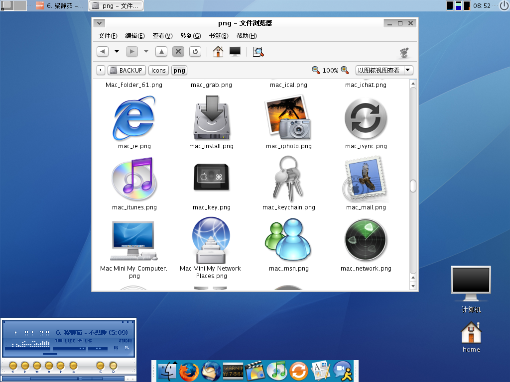Click the forward navigation arrow button
The image size is (510, 382).
click(x=131, y=51)
